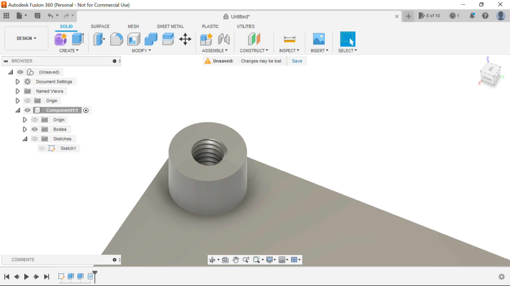Viewport: 510px width, 286px height.
Task: Select the Create Form purple tool
Action: 61,39
